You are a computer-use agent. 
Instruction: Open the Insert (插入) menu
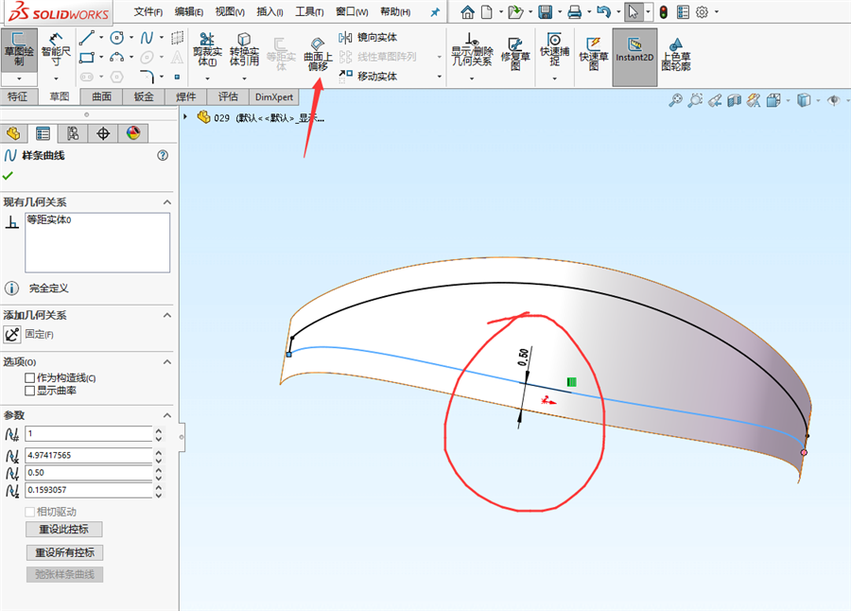269,12
